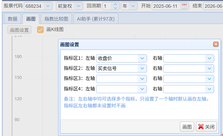Click the 开始 date field 2025-06-11
Image resolution: width=223 pixels, height=136 pixels.
(166, 6)
